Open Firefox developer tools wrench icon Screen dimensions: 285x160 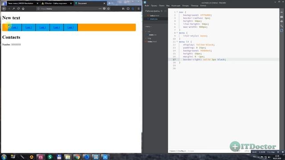pos(14,8)
